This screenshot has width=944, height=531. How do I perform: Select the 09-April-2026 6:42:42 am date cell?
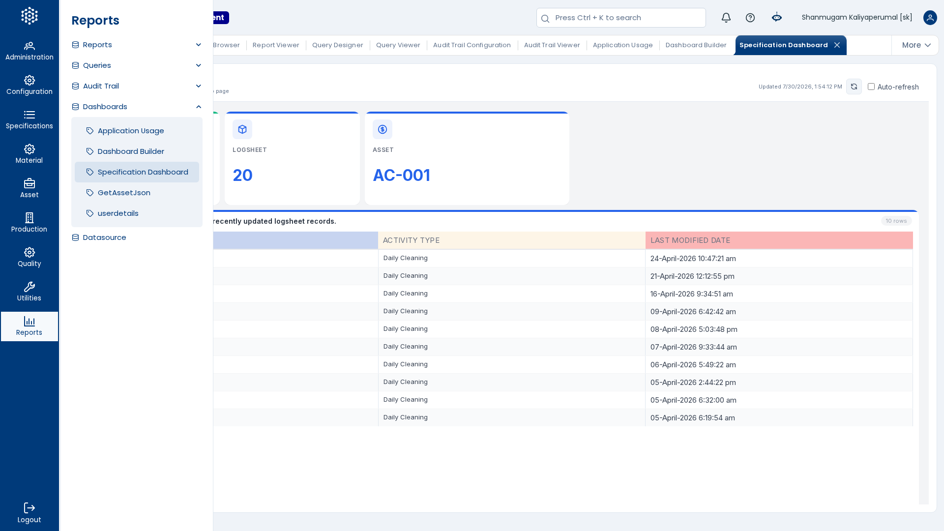point(779,312)
